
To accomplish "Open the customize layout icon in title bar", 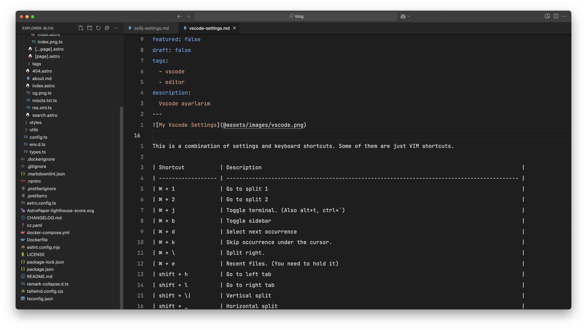I will [547, 16].
